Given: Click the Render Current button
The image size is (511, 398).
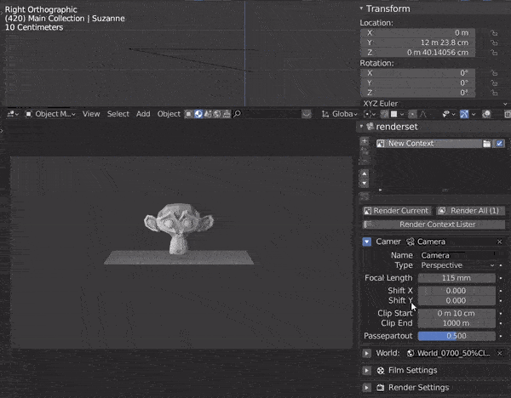Looking at the screenshot, I should click(397, 211).
